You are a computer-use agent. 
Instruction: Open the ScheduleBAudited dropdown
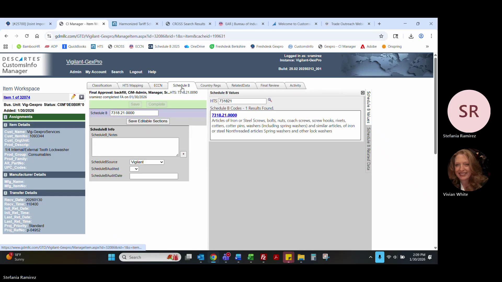point(134,169)
